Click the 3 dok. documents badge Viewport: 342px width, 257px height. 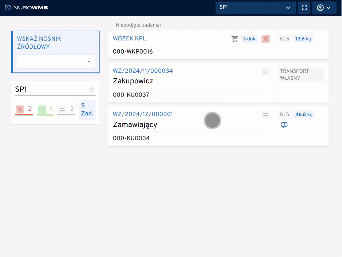[x=250, y=39]
